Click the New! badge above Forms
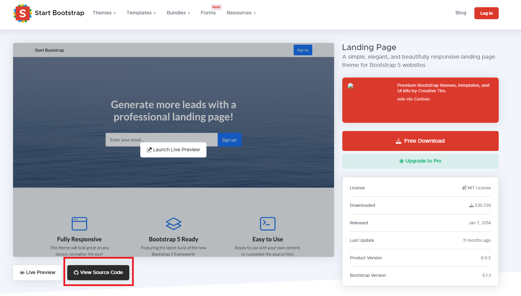521x296 pixels. tap(216, 7)
